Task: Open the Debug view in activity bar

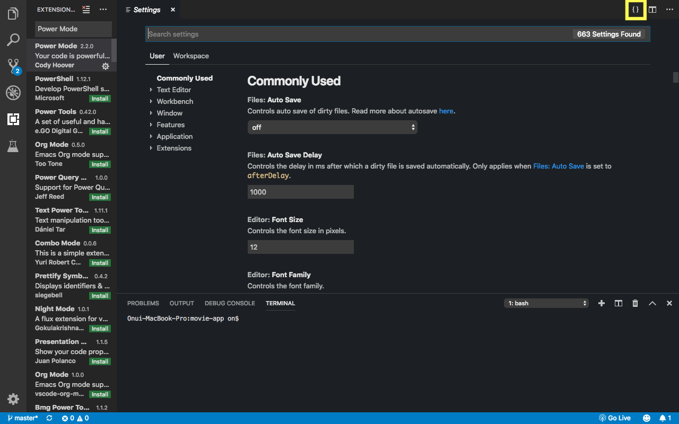Action: tap(13, 93)
